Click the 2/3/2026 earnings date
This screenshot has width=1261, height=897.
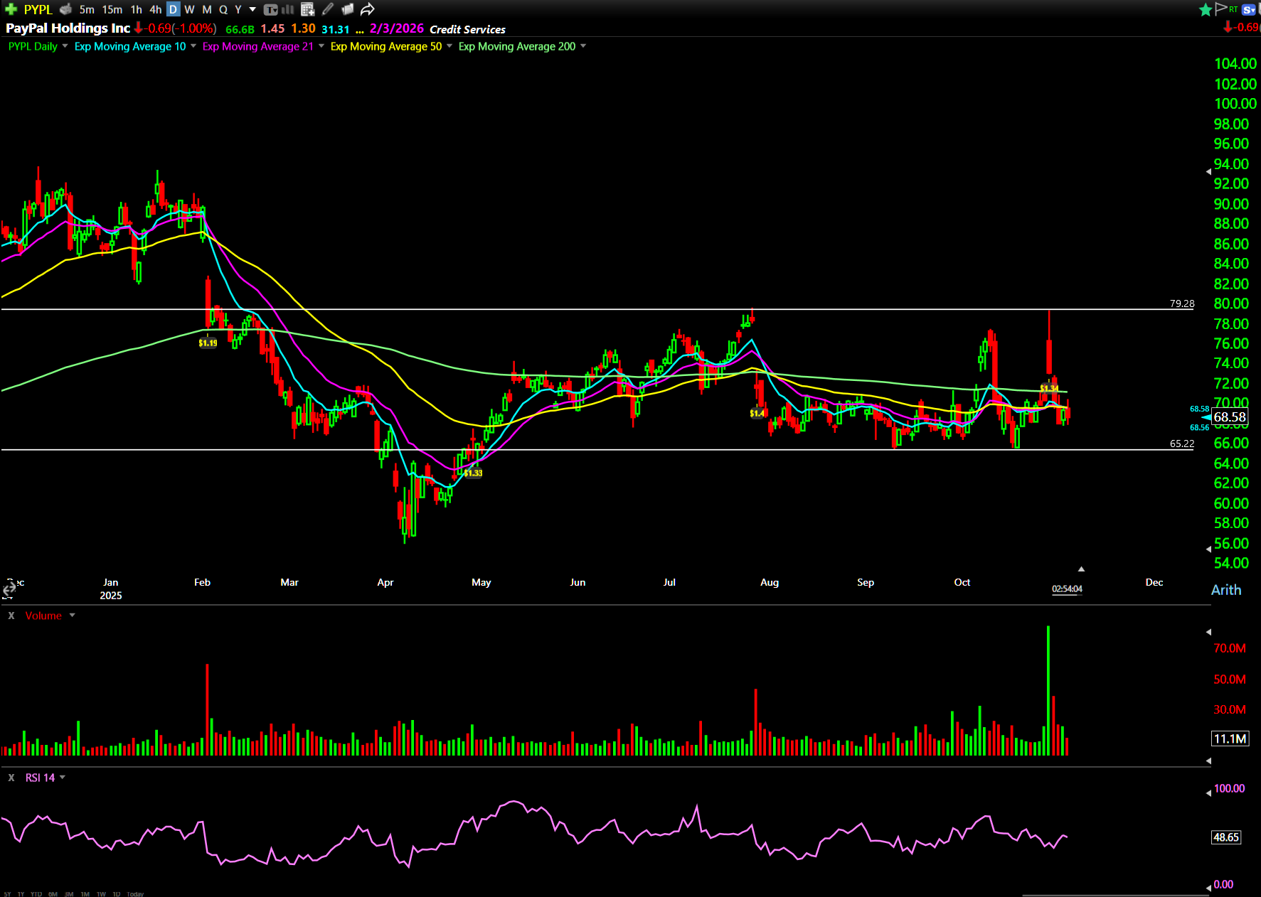pos(396,28)
